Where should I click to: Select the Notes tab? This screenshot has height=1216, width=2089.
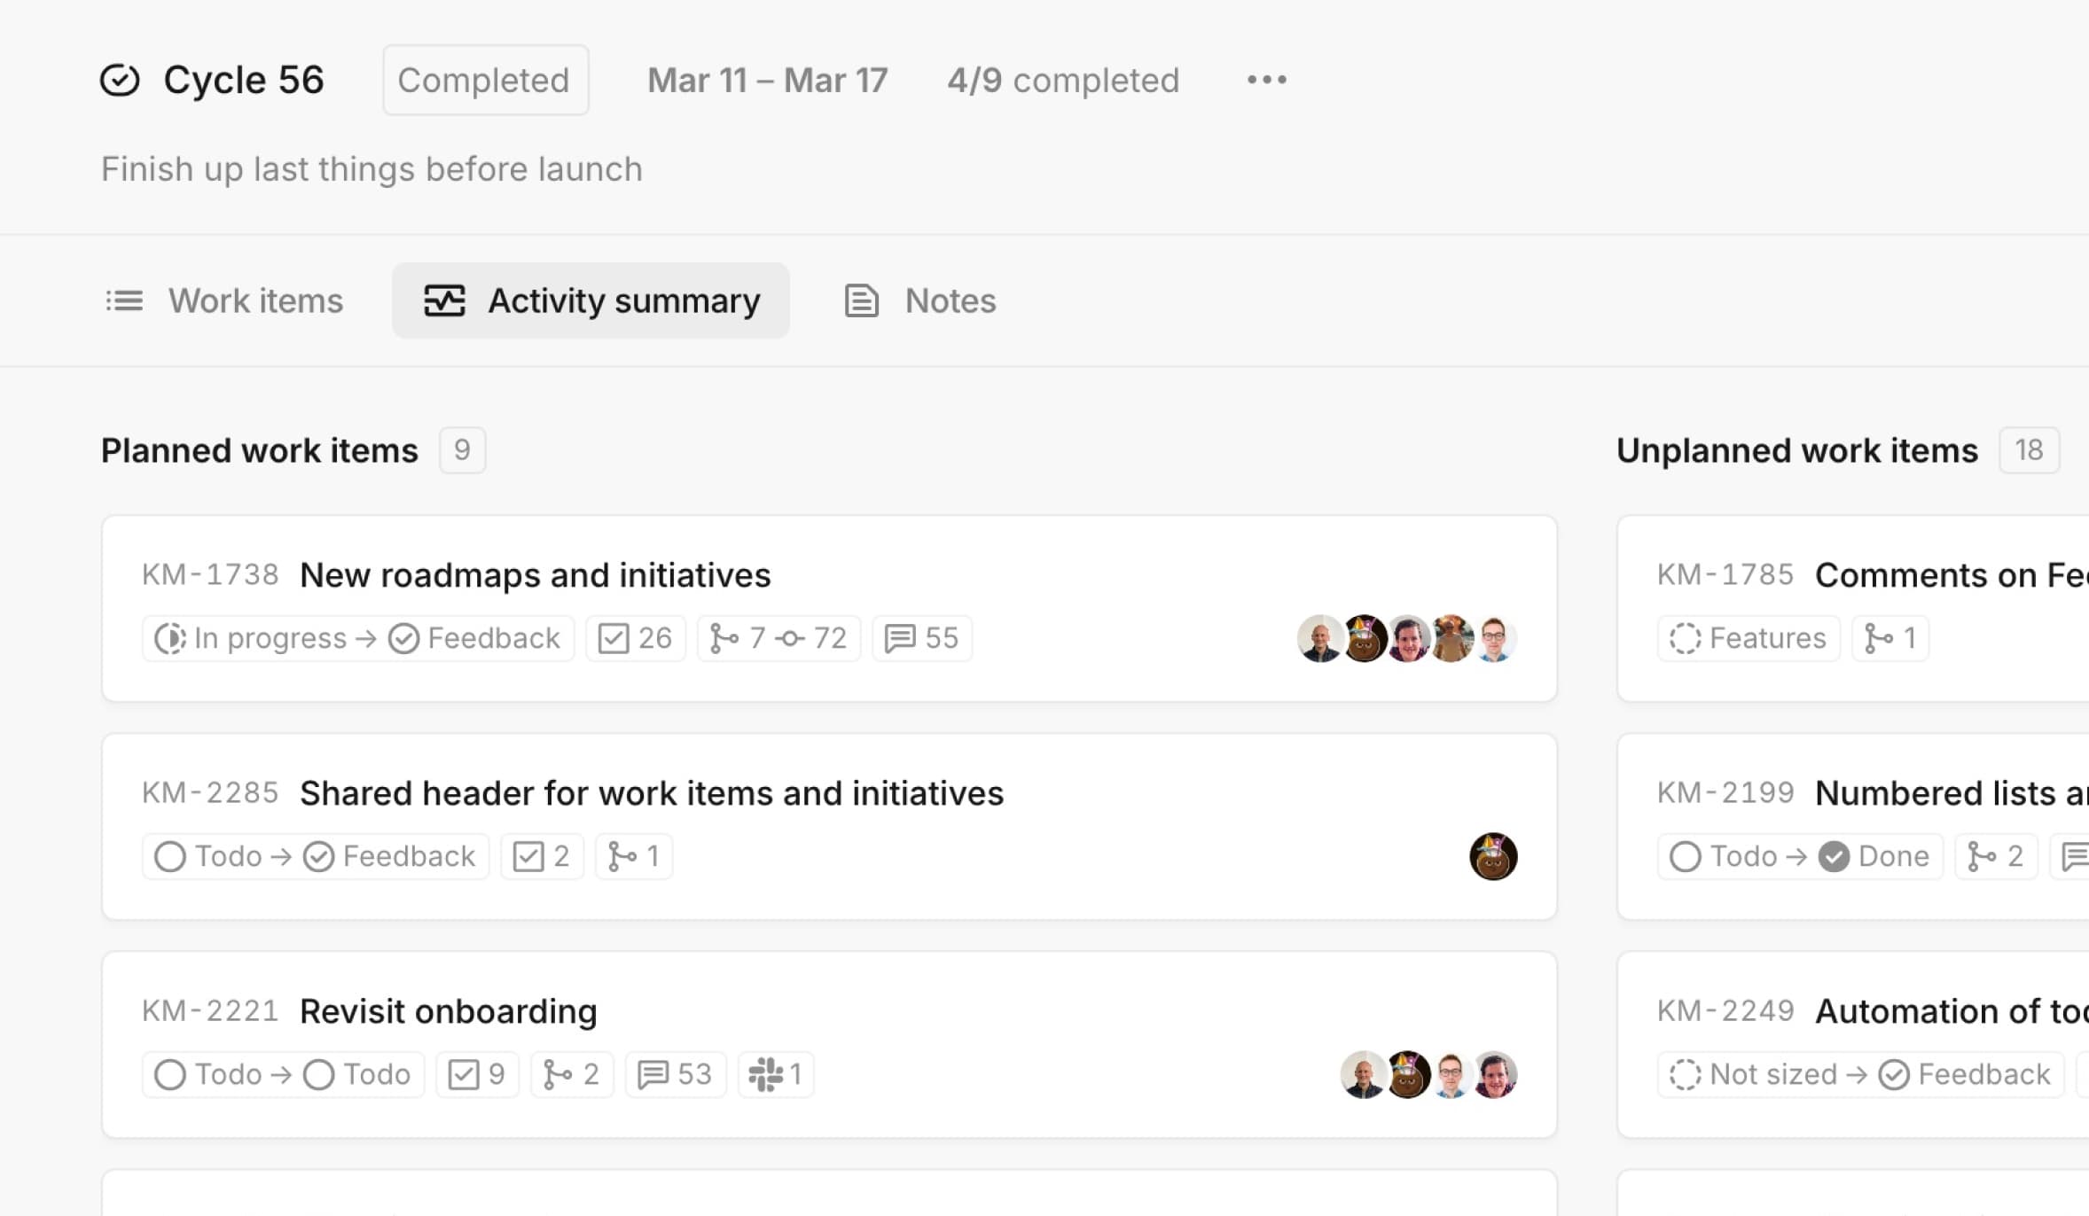[920, 301]
